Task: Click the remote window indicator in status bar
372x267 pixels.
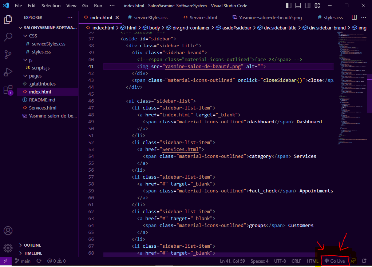Action: tap(6, 261)
